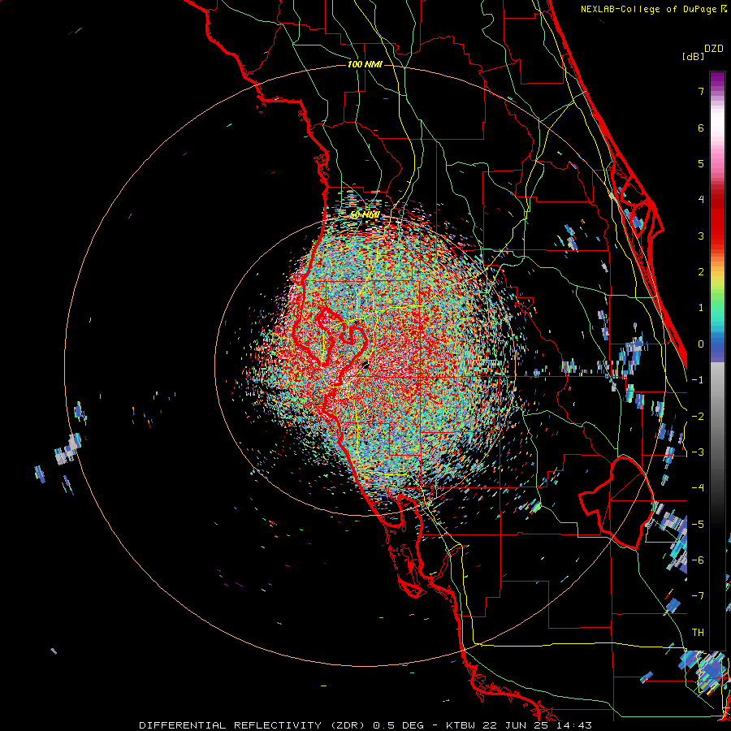Click the "-6" value on the color scale
The width and height of the screenshot is (731, 731).
click(x=698, y=560)
